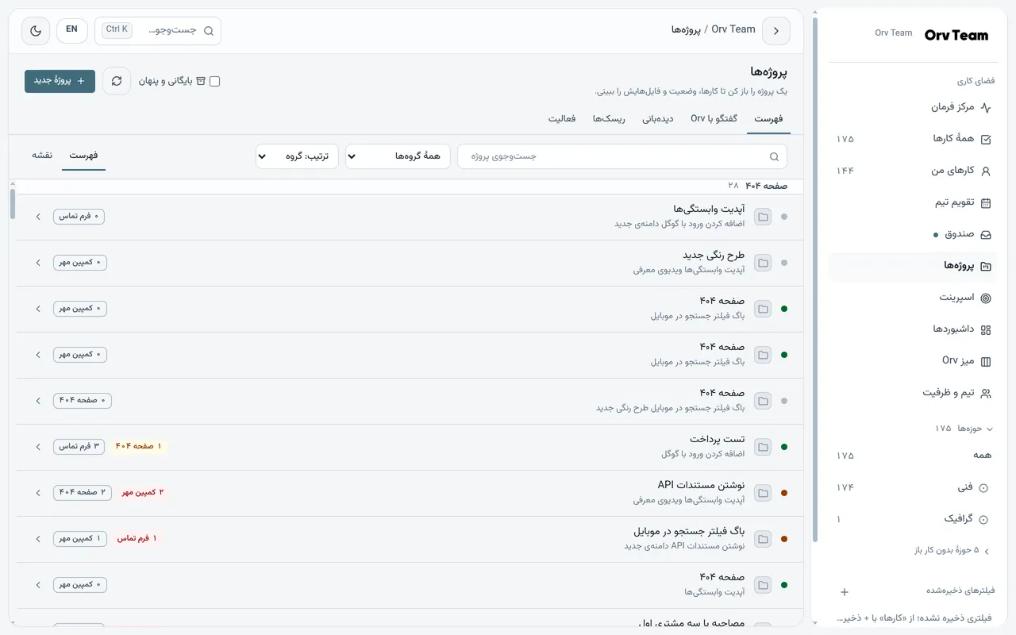
Task: Open ترتیب: گروه sort dropdown
Action: (297, 156)
